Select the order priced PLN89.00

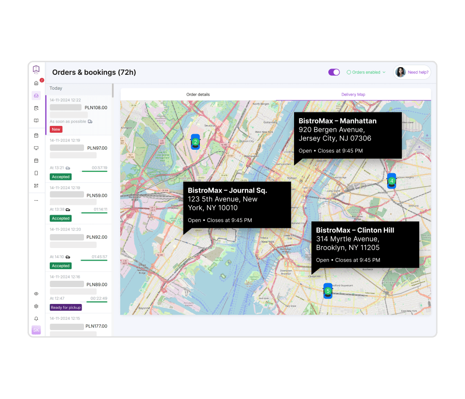pyautogui.click(x=79, y=292)
